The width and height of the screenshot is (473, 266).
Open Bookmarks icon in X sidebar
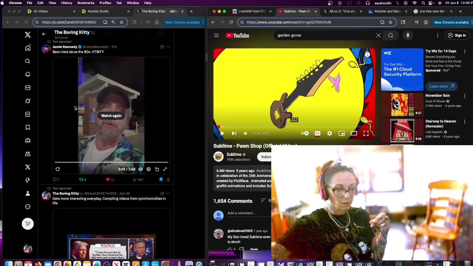(28, 127)
